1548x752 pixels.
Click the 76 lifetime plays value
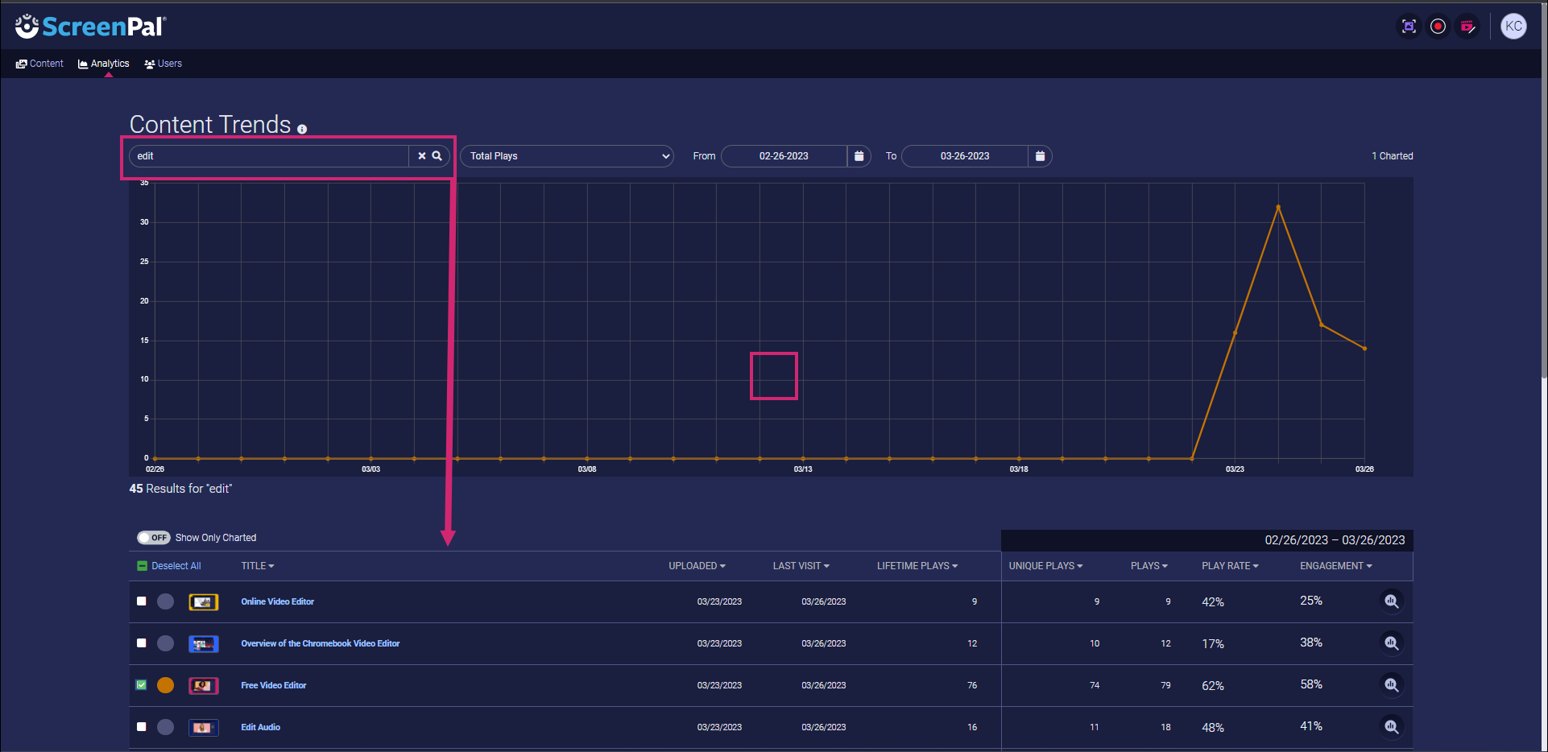click(972, 685)
